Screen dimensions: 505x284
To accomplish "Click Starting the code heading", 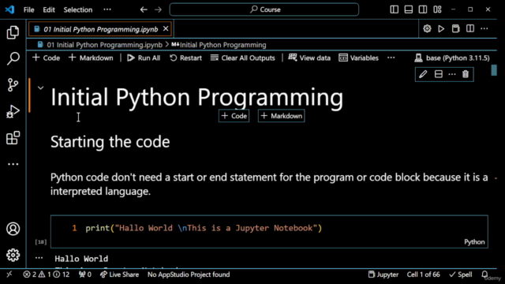I will [x=110, y=142].
